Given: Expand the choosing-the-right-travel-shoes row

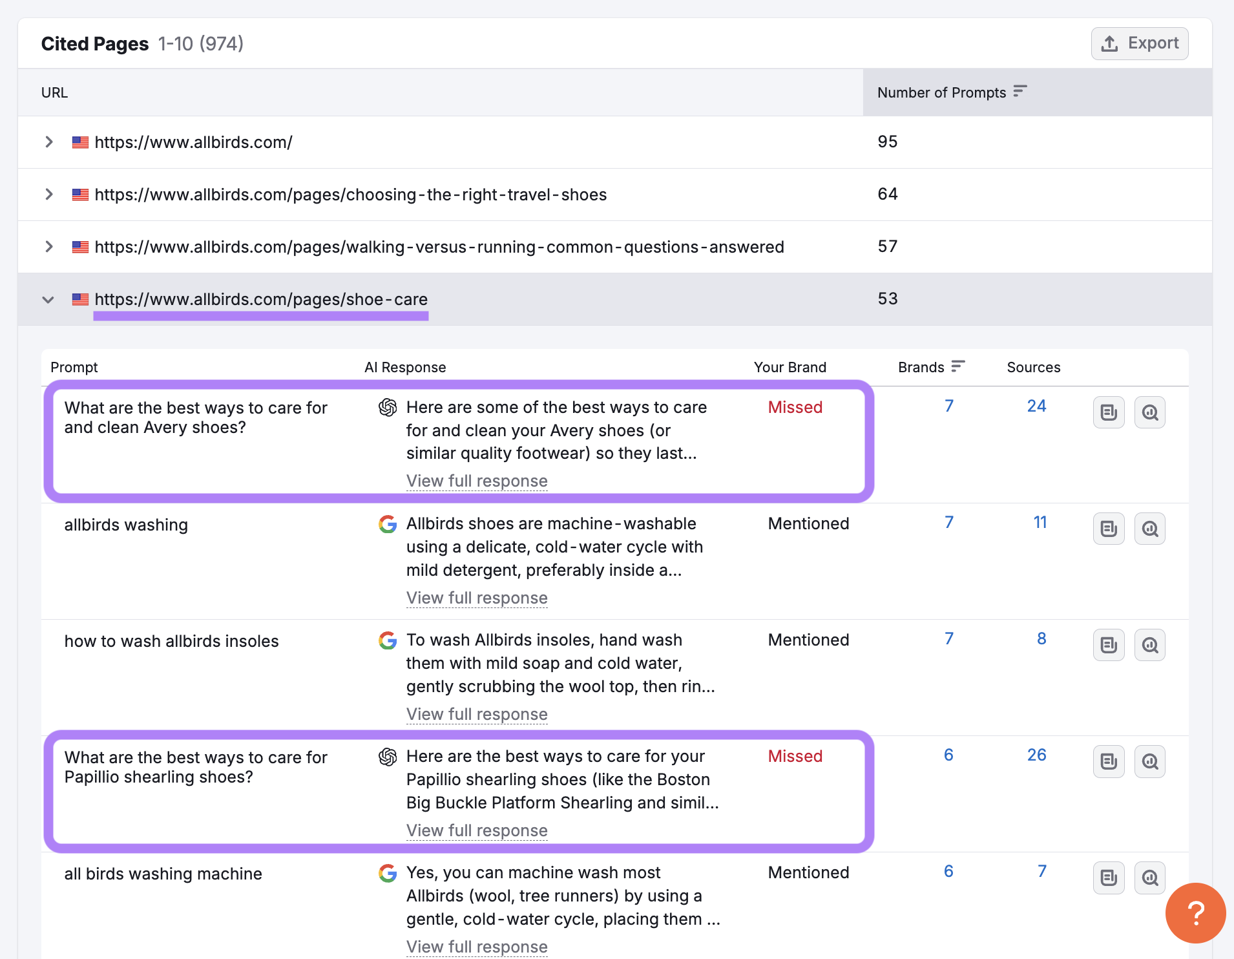Looking at the screenshot, I should point(49,195).
